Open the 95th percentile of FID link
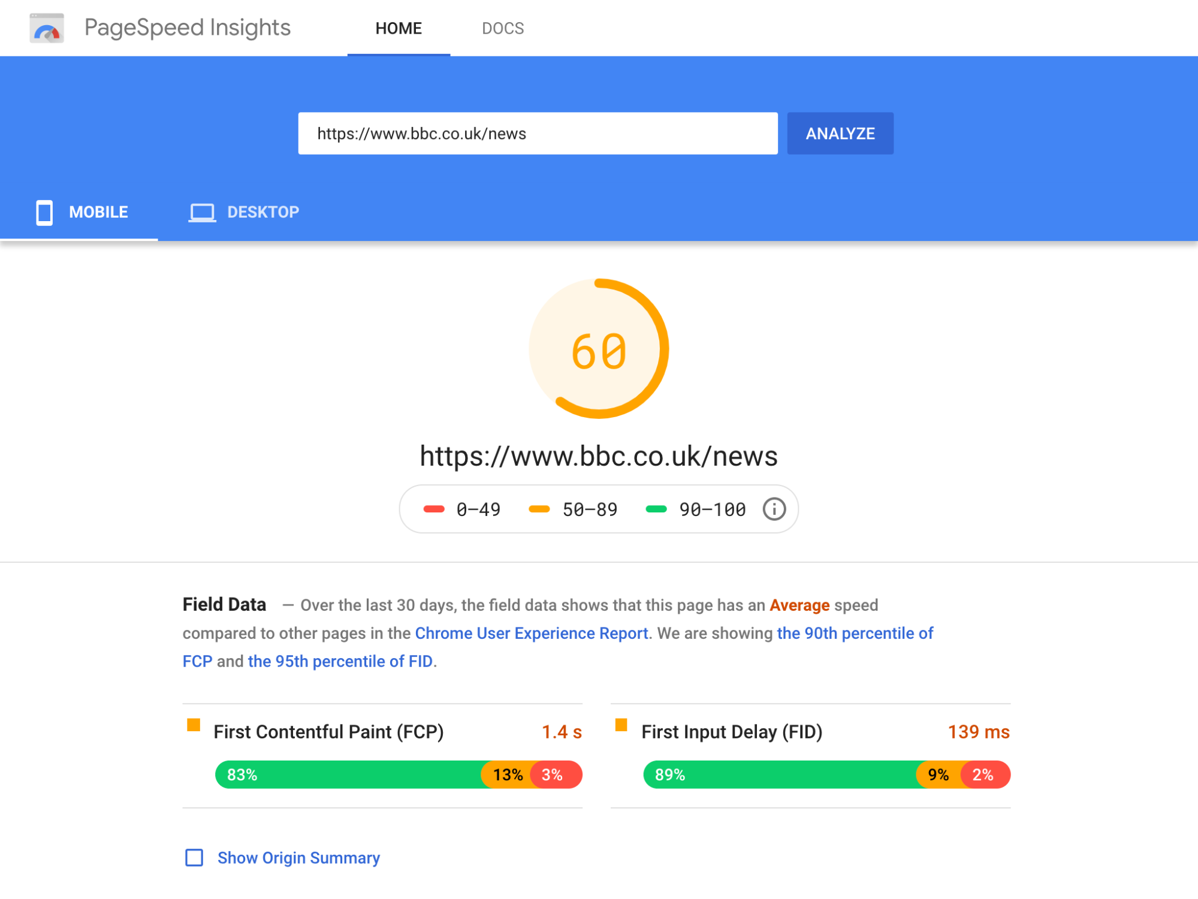 pos(340,661)
